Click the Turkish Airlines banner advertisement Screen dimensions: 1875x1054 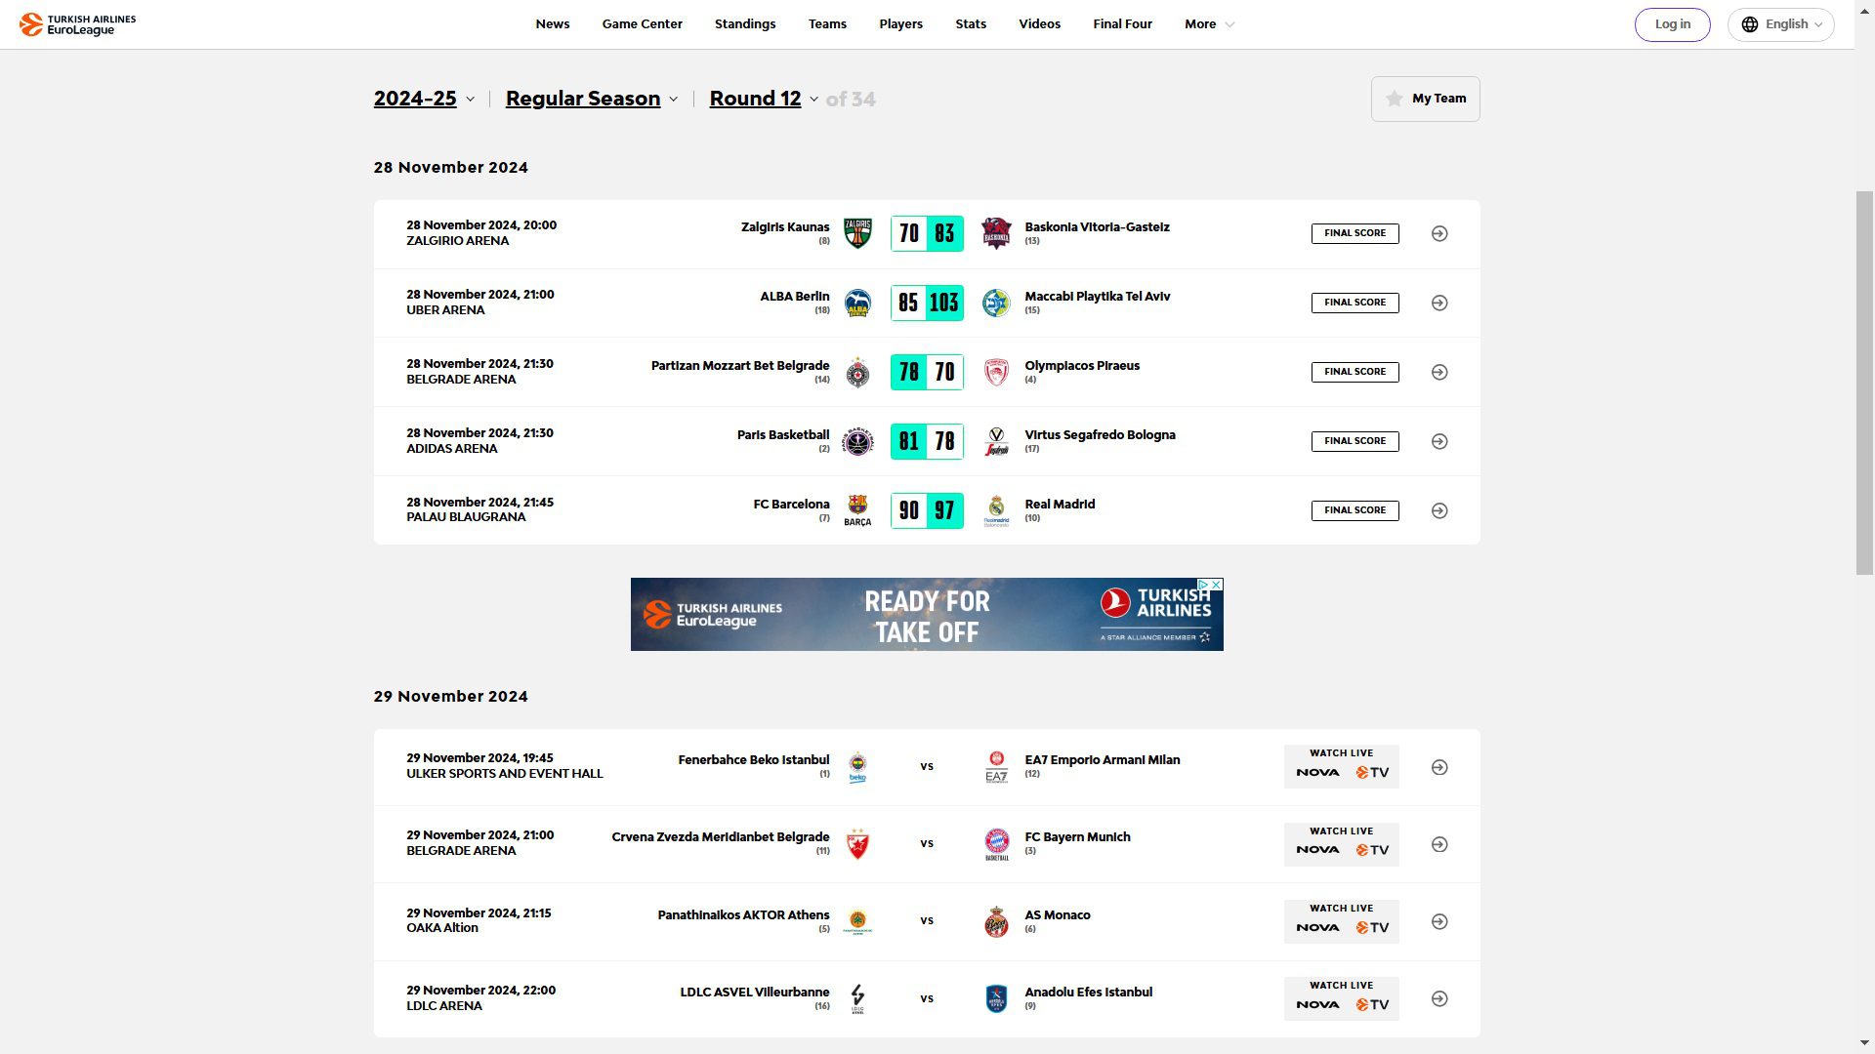[x=927, y=615]
